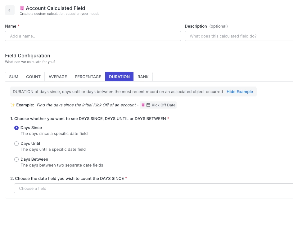The height and width of the screenshot is (250, 293).
Task: Switch to the SUM tab
Action: [x=14, y=77]
